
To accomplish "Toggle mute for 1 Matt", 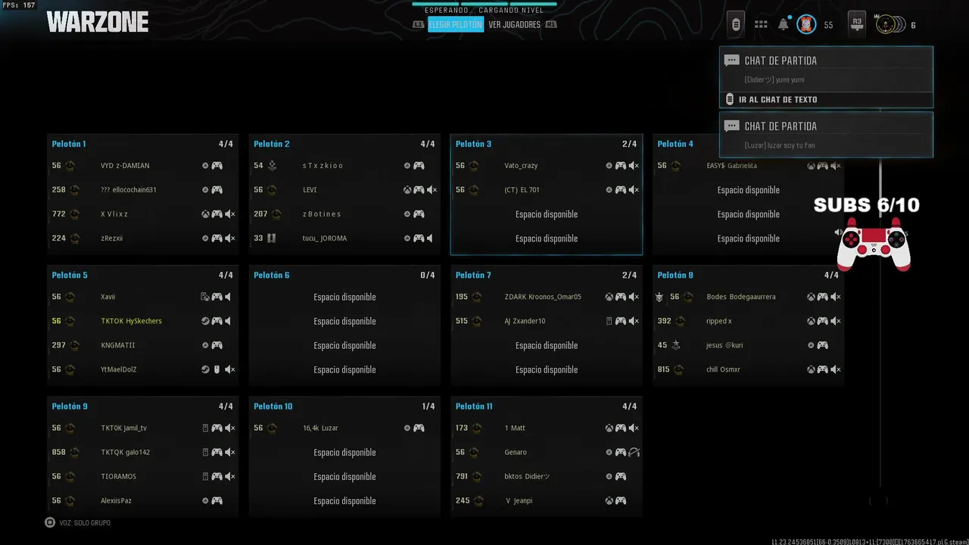I will 634,428.
